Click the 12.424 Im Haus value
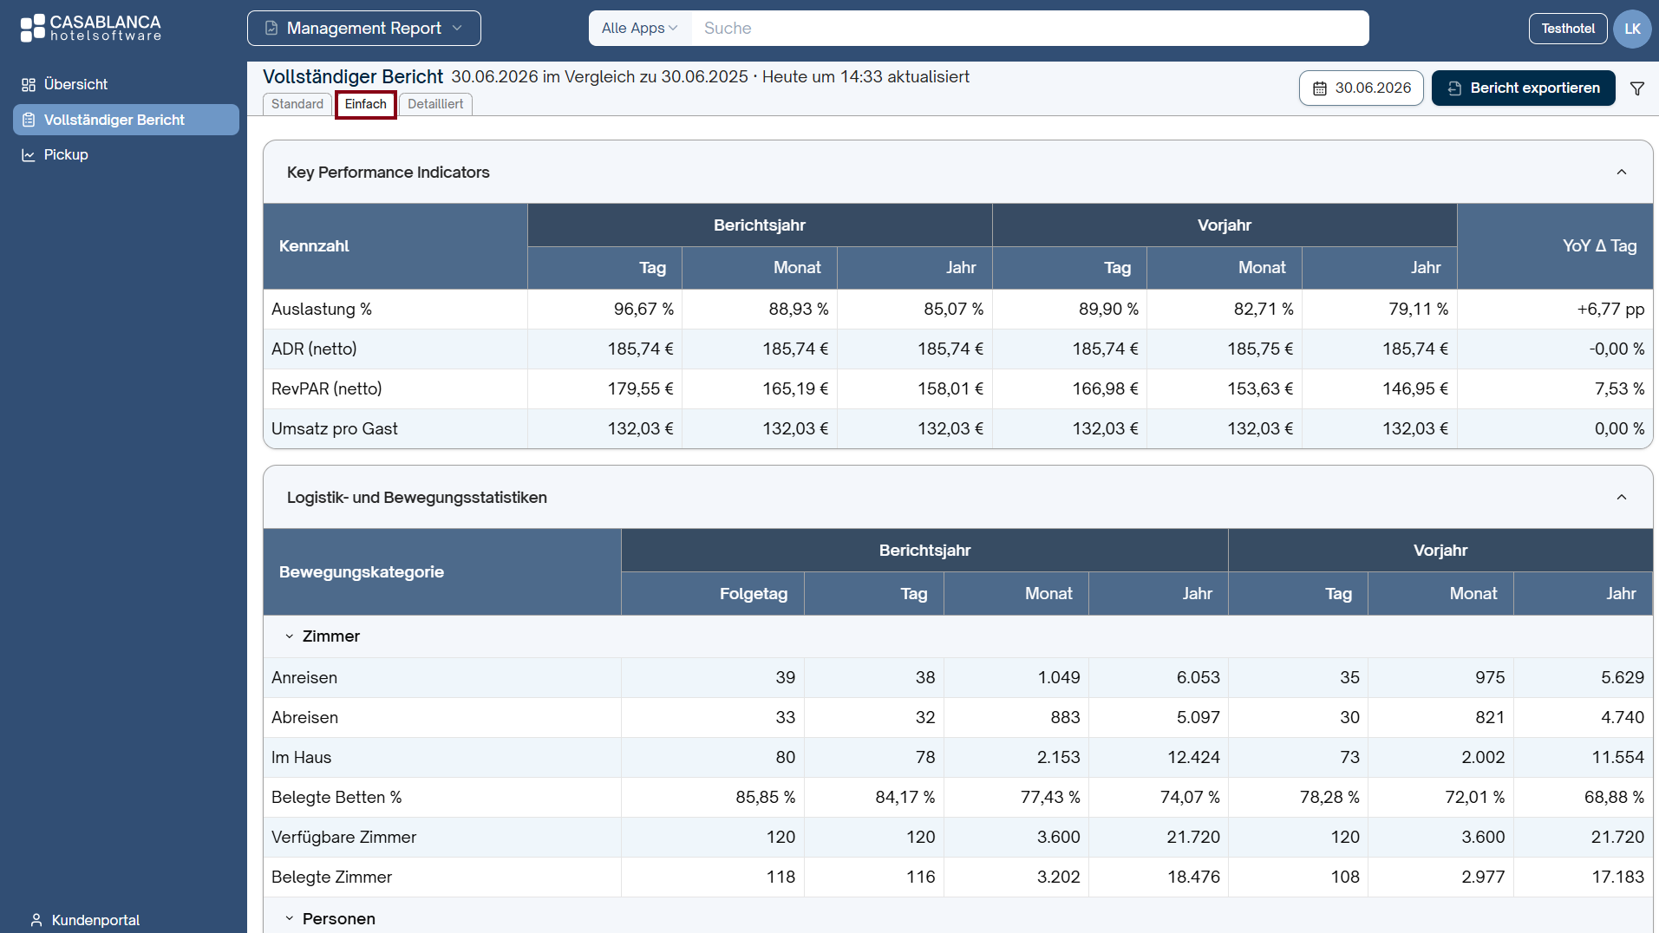 click(1193, 758)
